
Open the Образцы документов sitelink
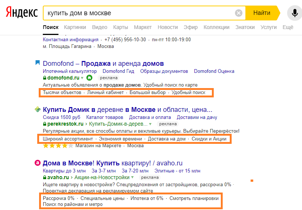[164, 71]
